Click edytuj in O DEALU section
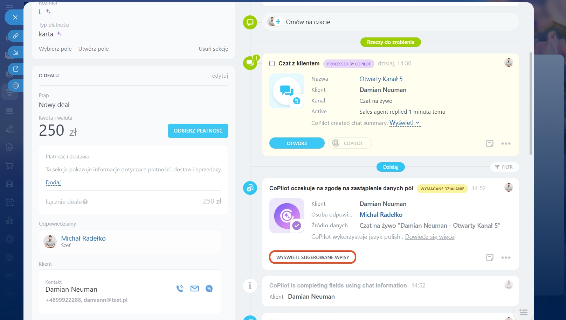The height and width of the screenshot is (320, 566). 220,76
